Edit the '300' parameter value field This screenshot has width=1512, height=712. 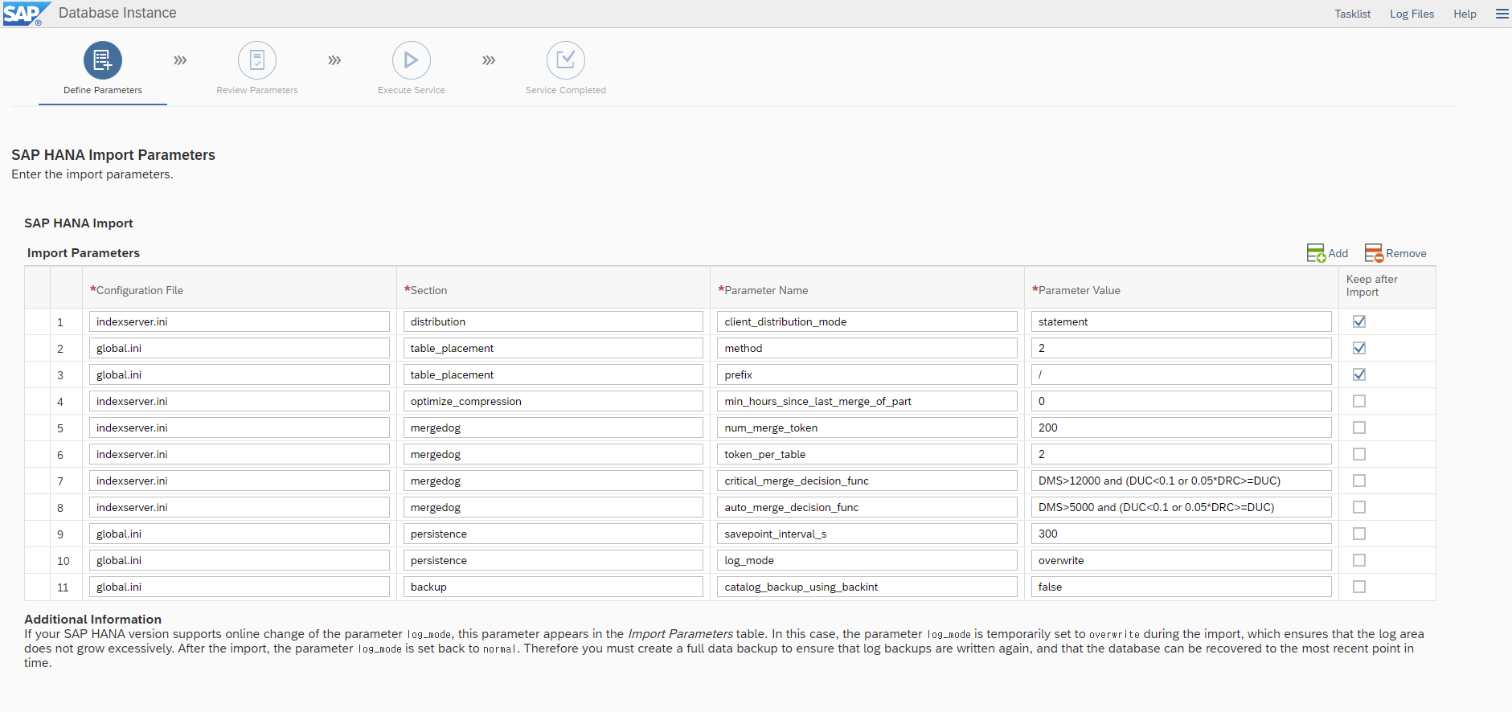pos(1182,534)
